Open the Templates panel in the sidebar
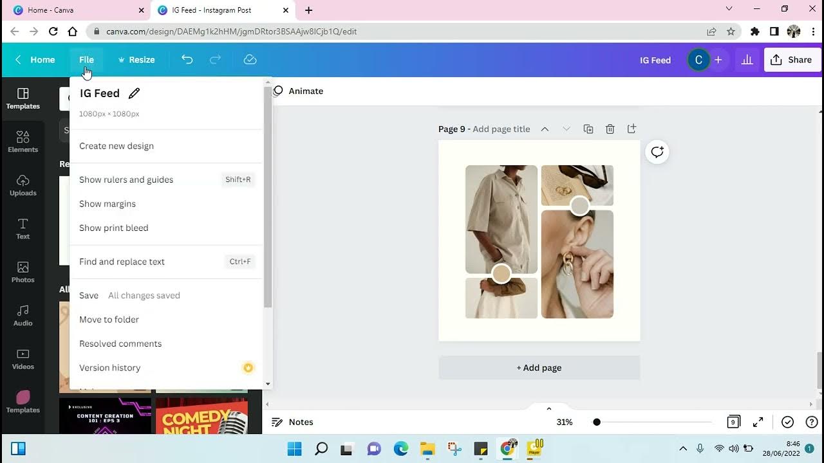Screen dimensions: 824x463 pyautogui.click(x=23, y=98)
